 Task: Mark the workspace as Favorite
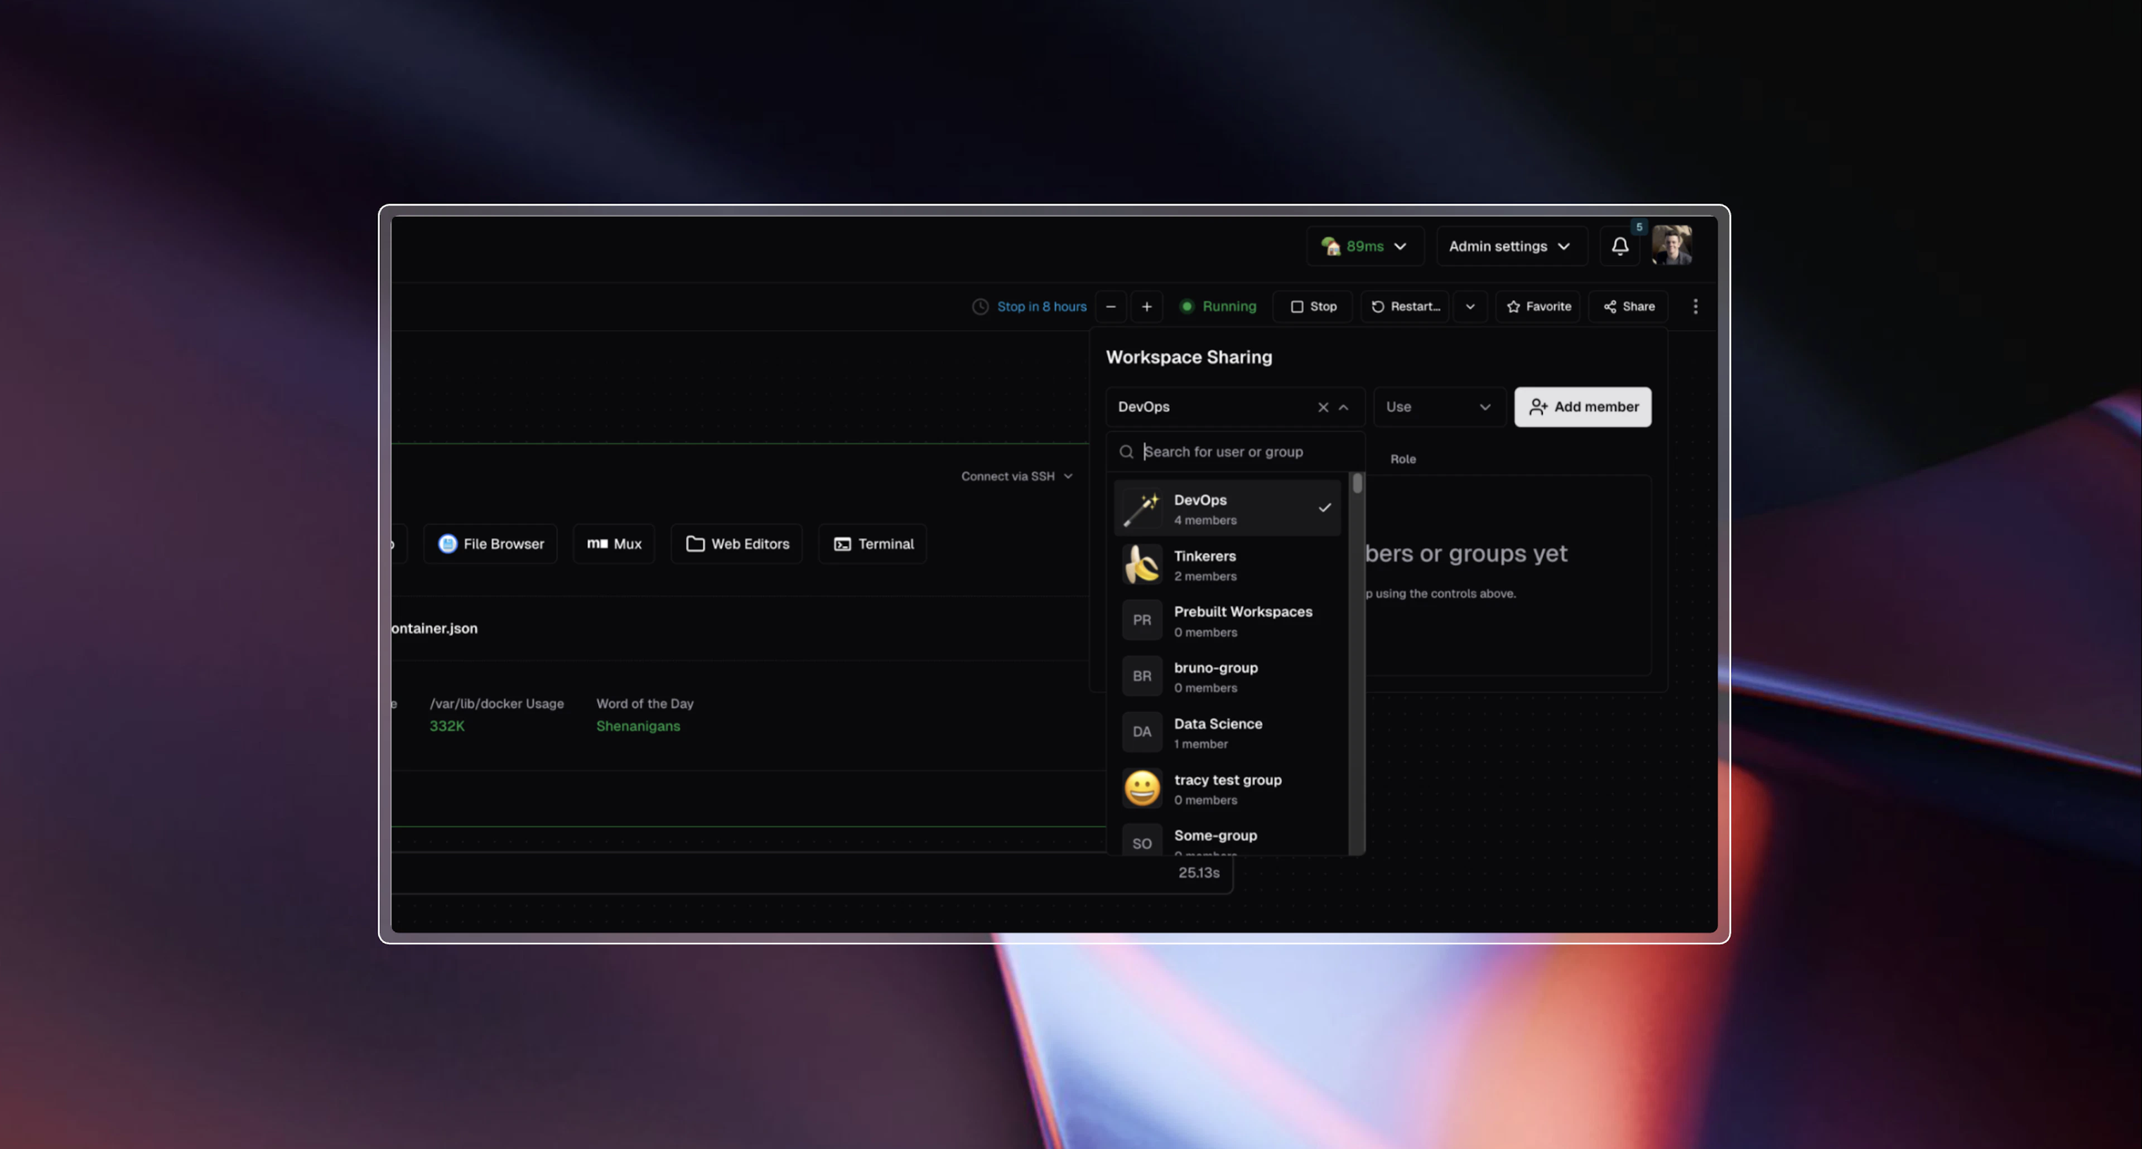point(1538,307)
